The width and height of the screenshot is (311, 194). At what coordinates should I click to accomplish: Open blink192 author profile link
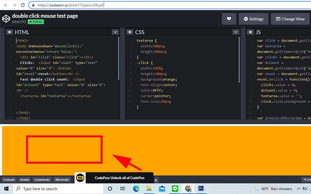(x=19, y=22)
